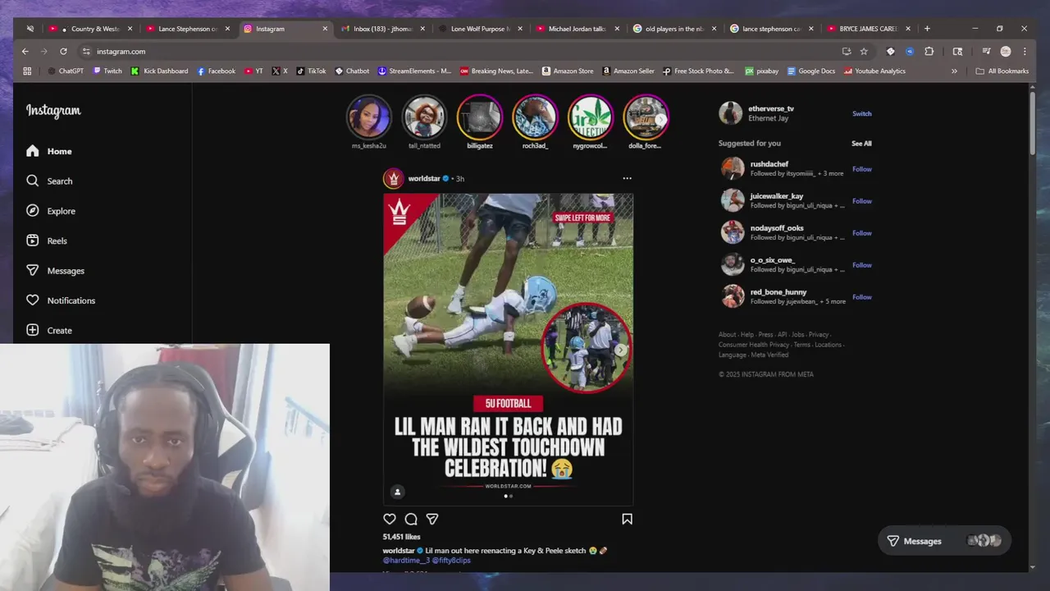This screenshot has height=591, width=1050.
Task: Click See All for suggestions
Action: click(x=861, y=144)
